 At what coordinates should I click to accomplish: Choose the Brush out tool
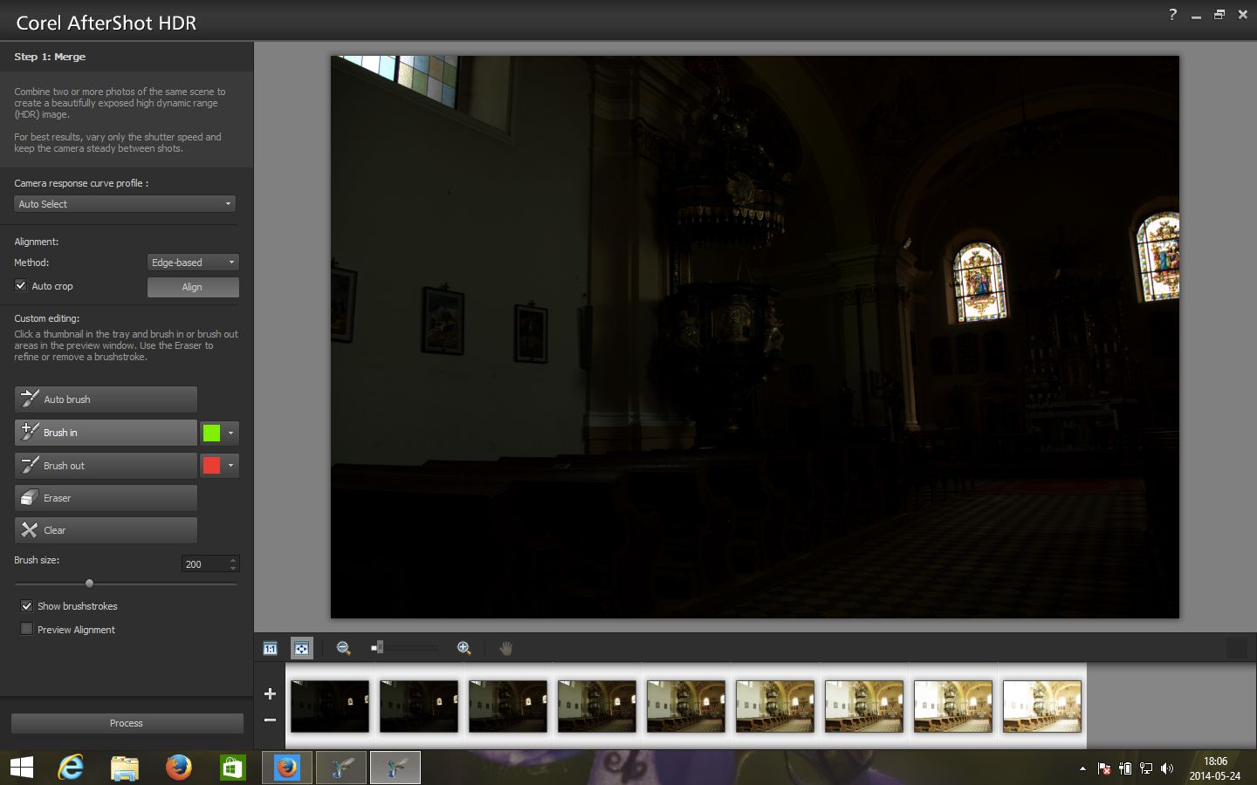point(106,466)
